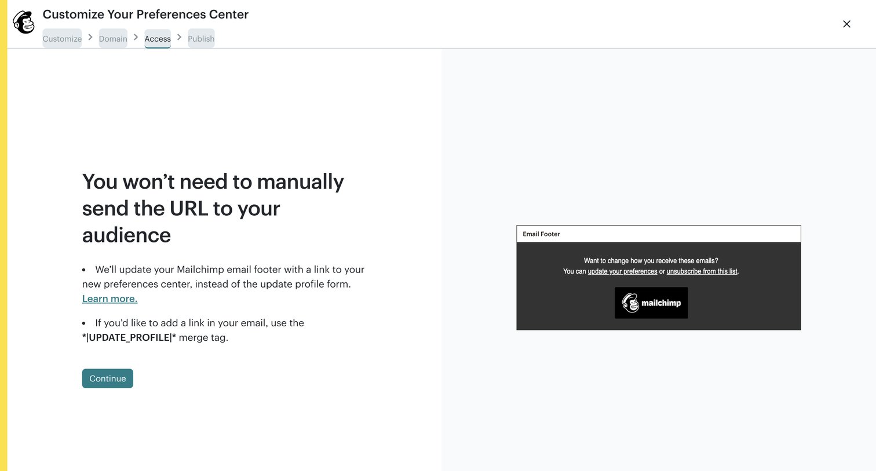Click the chevron between Access and Publish
This screenshot has width=876, height=471.
(x=180, y=37)
